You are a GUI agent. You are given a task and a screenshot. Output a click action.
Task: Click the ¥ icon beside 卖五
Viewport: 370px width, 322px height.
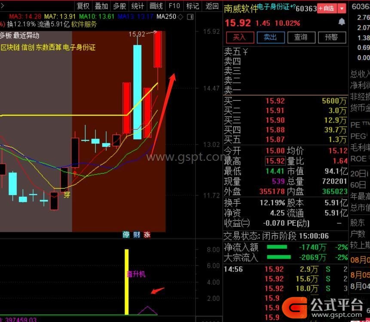(245, 51)
